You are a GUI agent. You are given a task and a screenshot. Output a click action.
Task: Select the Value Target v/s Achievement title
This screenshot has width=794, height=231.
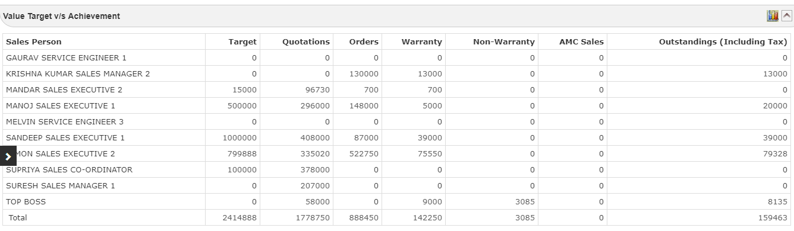pyautogui.click(x=62, y=16)
